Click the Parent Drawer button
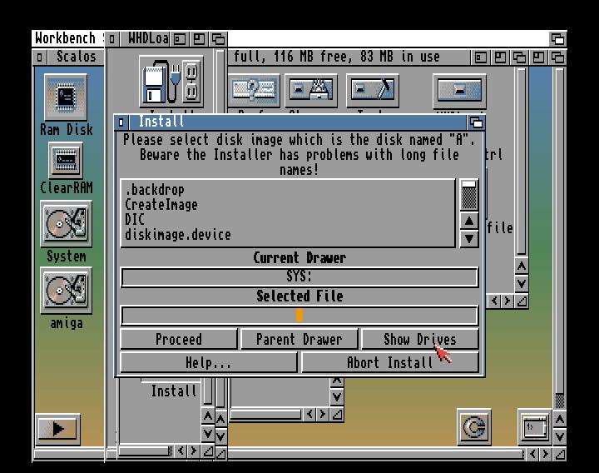599x473 pixels. [299, 339]
